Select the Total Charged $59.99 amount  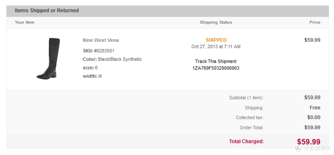pos(309,142)
